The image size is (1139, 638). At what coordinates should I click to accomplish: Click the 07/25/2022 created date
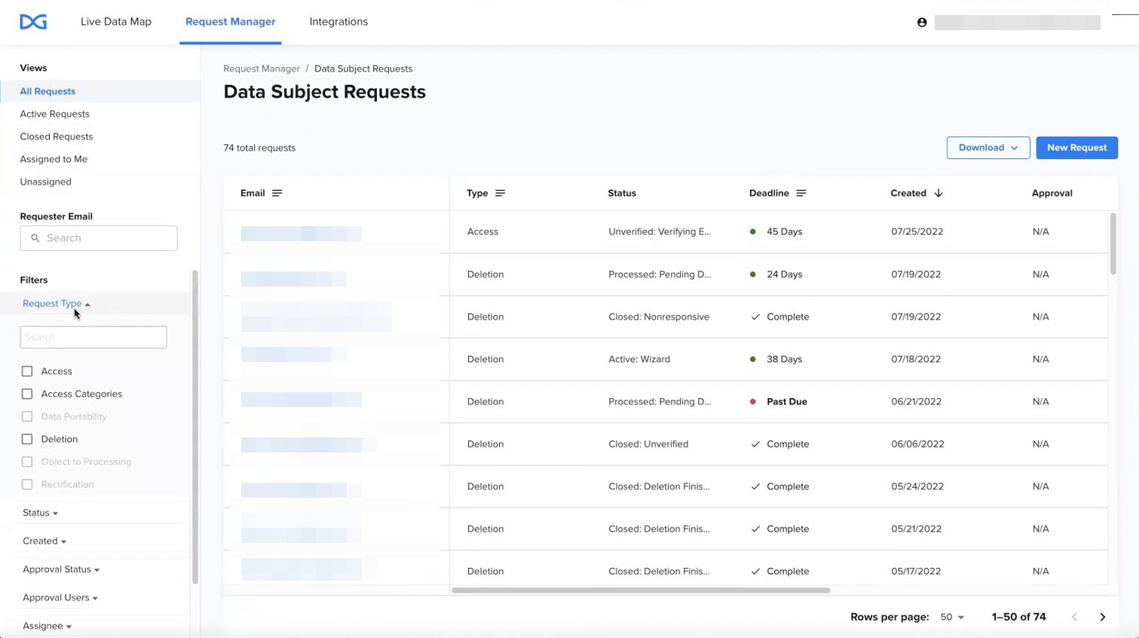[x=917, y=232]
